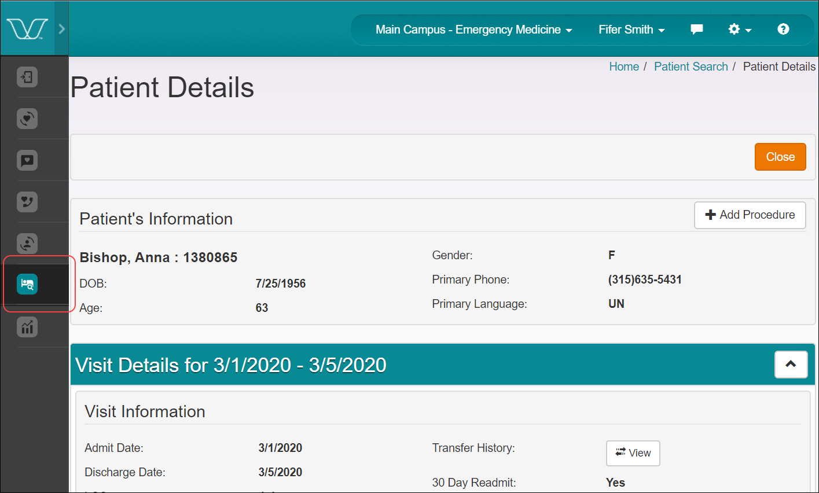Click the door entry icon in sidebar
The height and width of the screenshot is (493, 819).
(27, 77)
